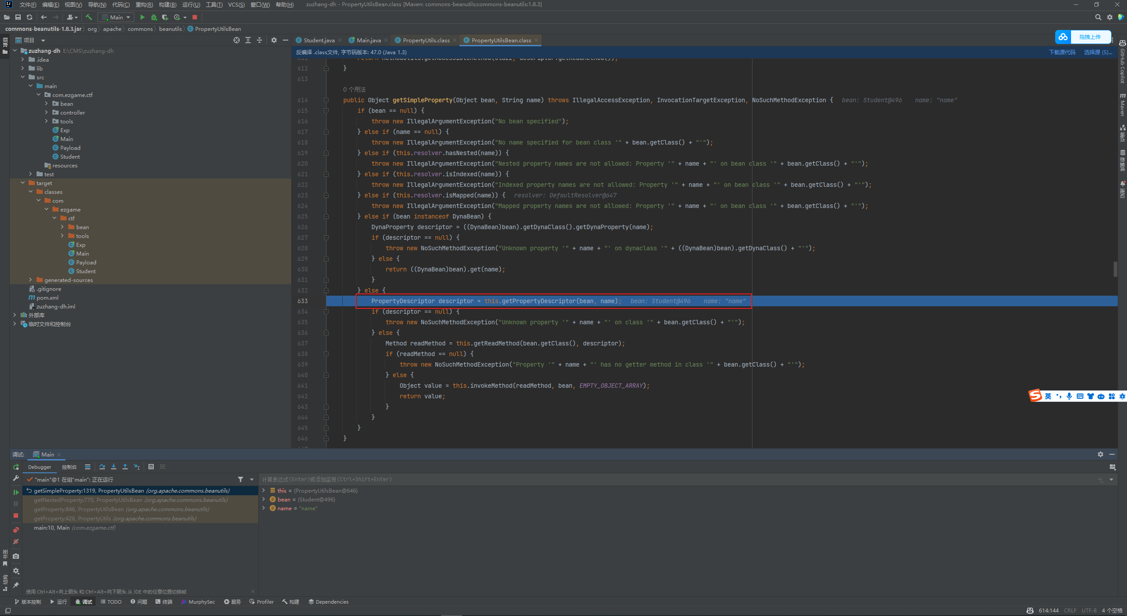Start debugging with the bug icon

[154, 17]
